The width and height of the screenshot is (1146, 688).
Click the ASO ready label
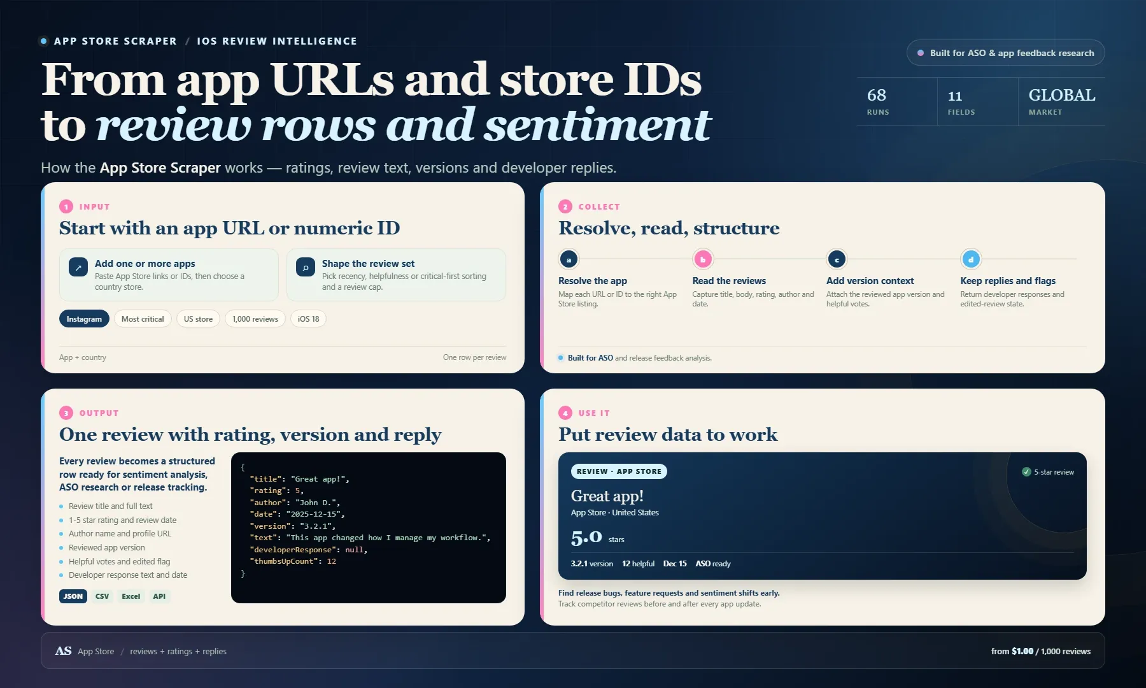(713, 564)
